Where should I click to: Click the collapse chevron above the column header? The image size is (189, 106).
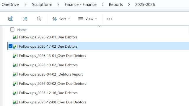point(100,26)
